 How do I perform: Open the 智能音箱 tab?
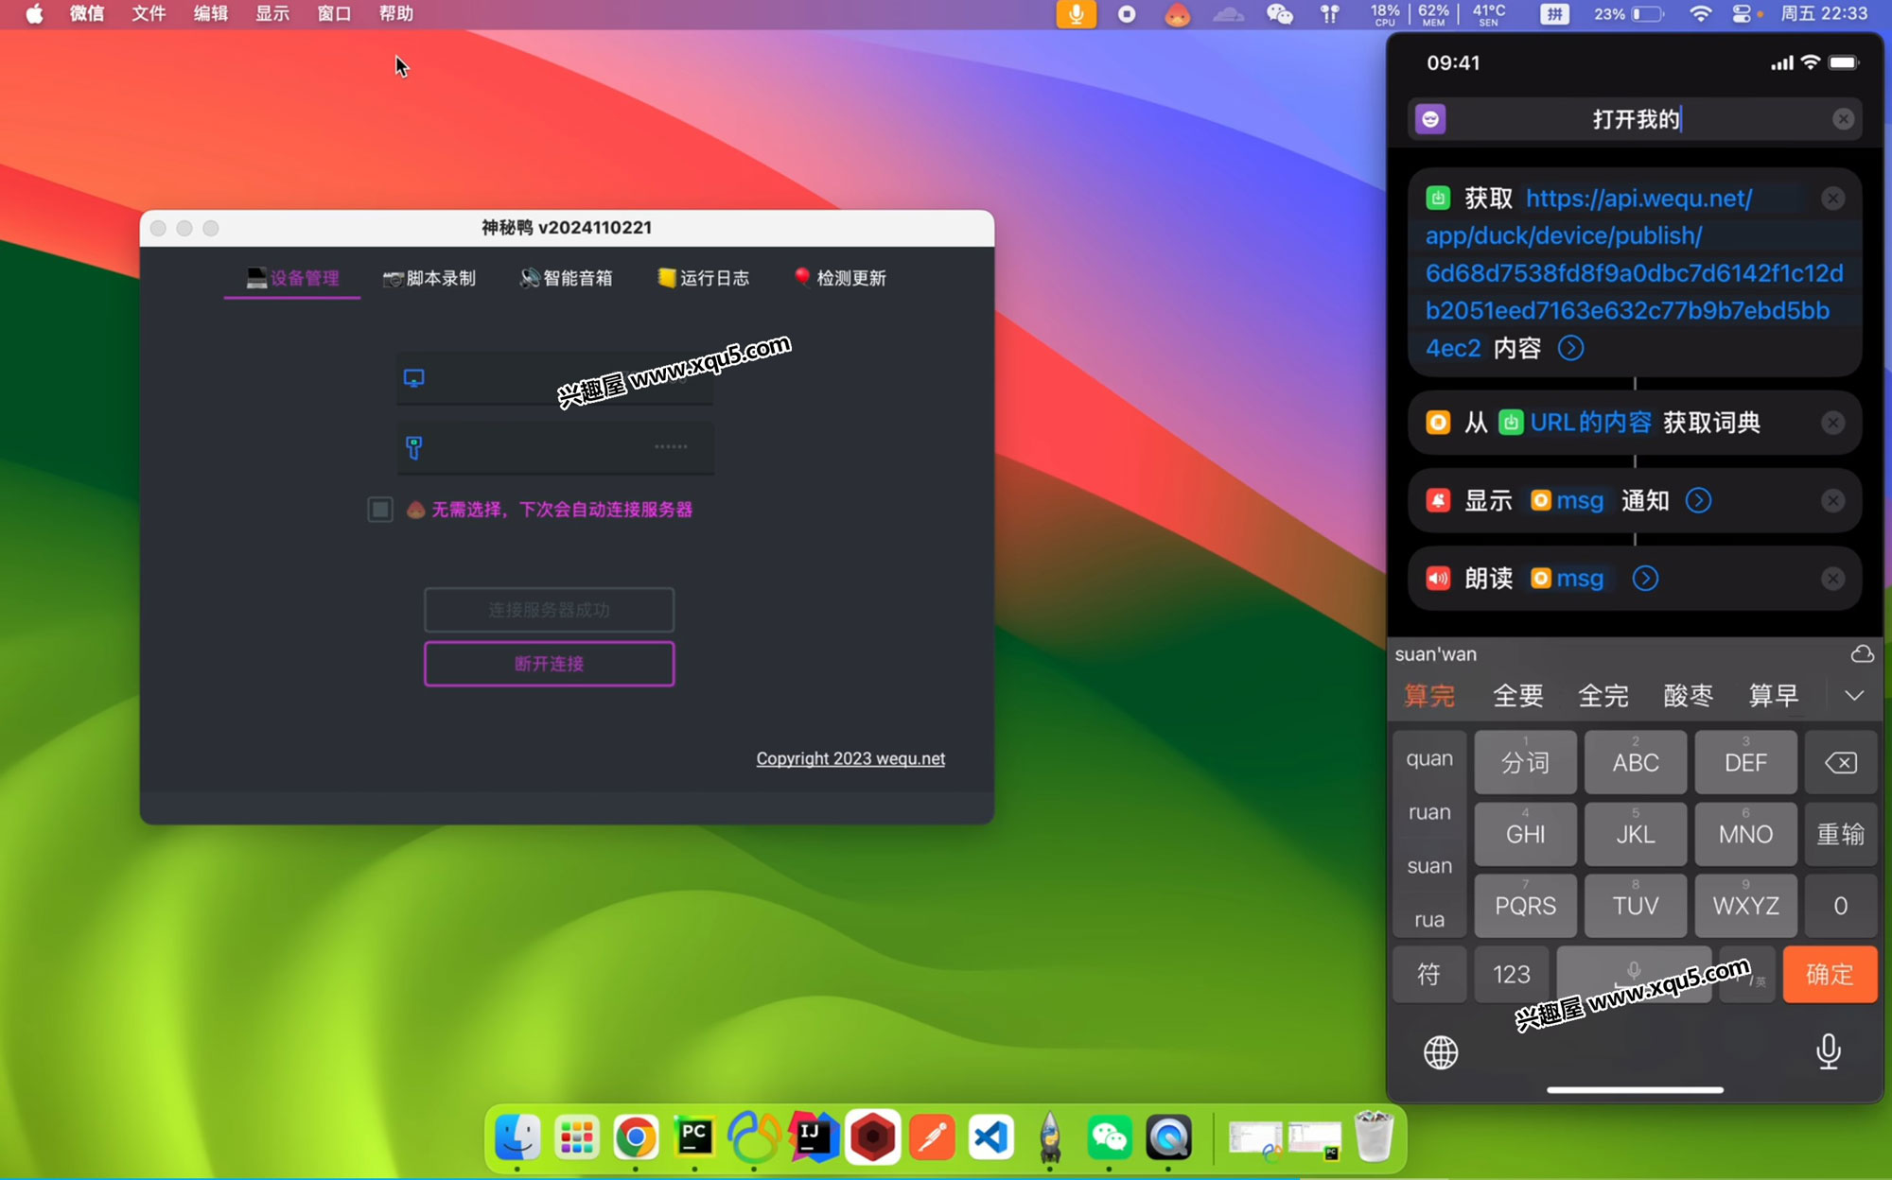(x=566, y=278)
